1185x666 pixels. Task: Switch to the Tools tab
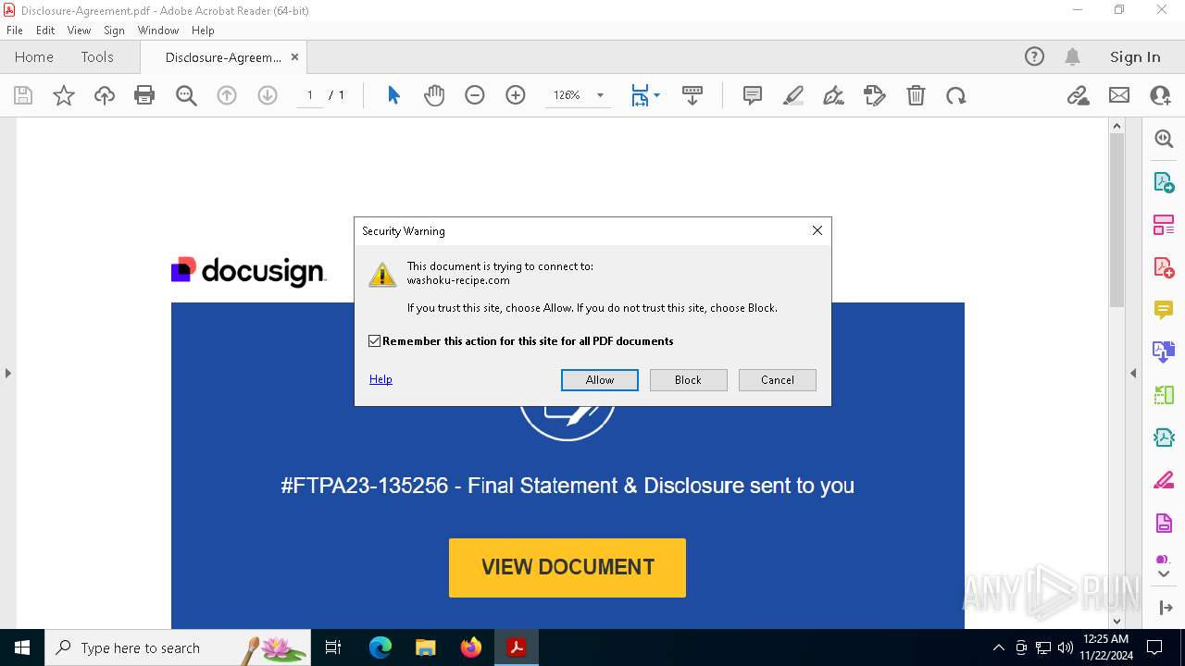(x=97, y=56)
